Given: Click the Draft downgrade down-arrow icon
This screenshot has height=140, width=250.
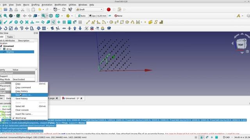Looking at the screenshot, I should [80, 28].
